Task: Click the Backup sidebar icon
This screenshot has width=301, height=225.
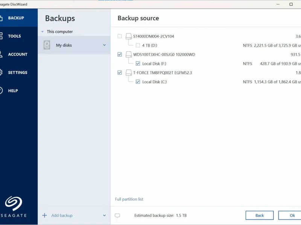Action: [1, 18]
